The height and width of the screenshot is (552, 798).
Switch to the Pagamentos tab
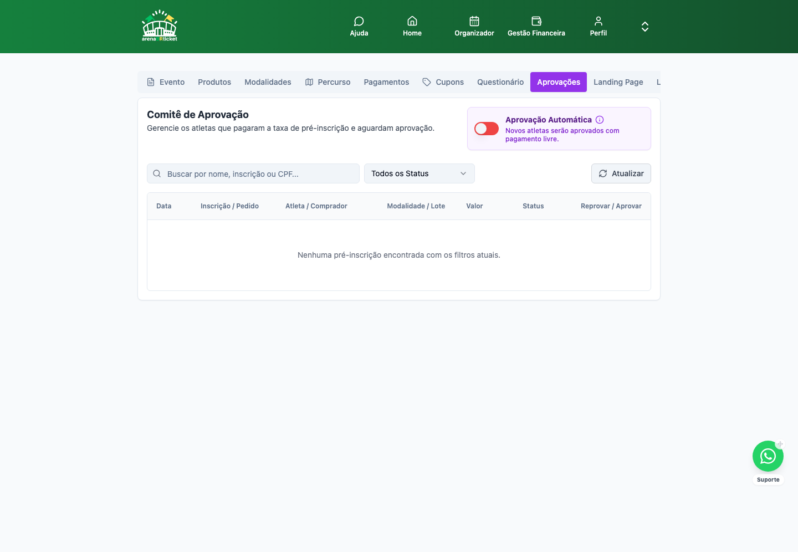[386, 82]
